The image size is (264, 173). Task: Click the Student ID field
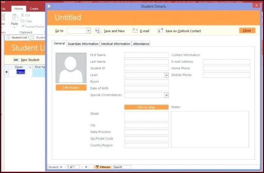tap(146, 68)
